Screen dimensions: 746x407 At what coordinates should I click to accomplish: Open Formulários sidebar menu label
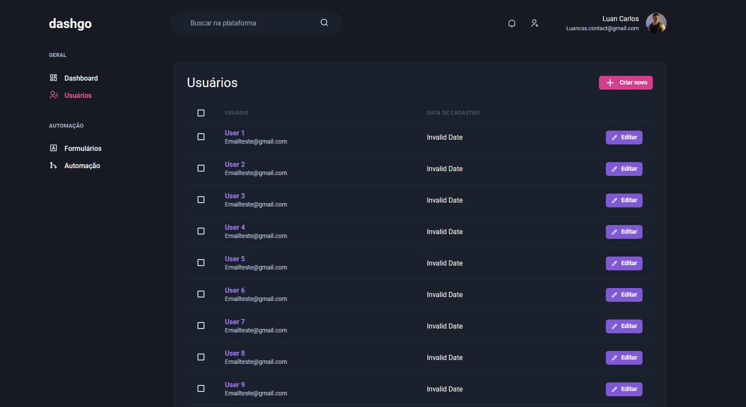point(83,148)
